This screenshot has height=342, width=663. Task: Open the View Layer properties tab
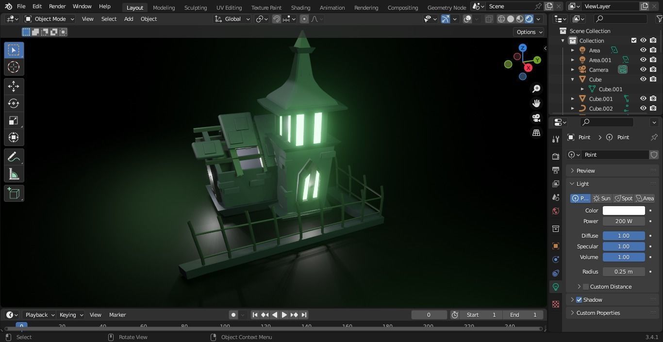click(556, 184)
